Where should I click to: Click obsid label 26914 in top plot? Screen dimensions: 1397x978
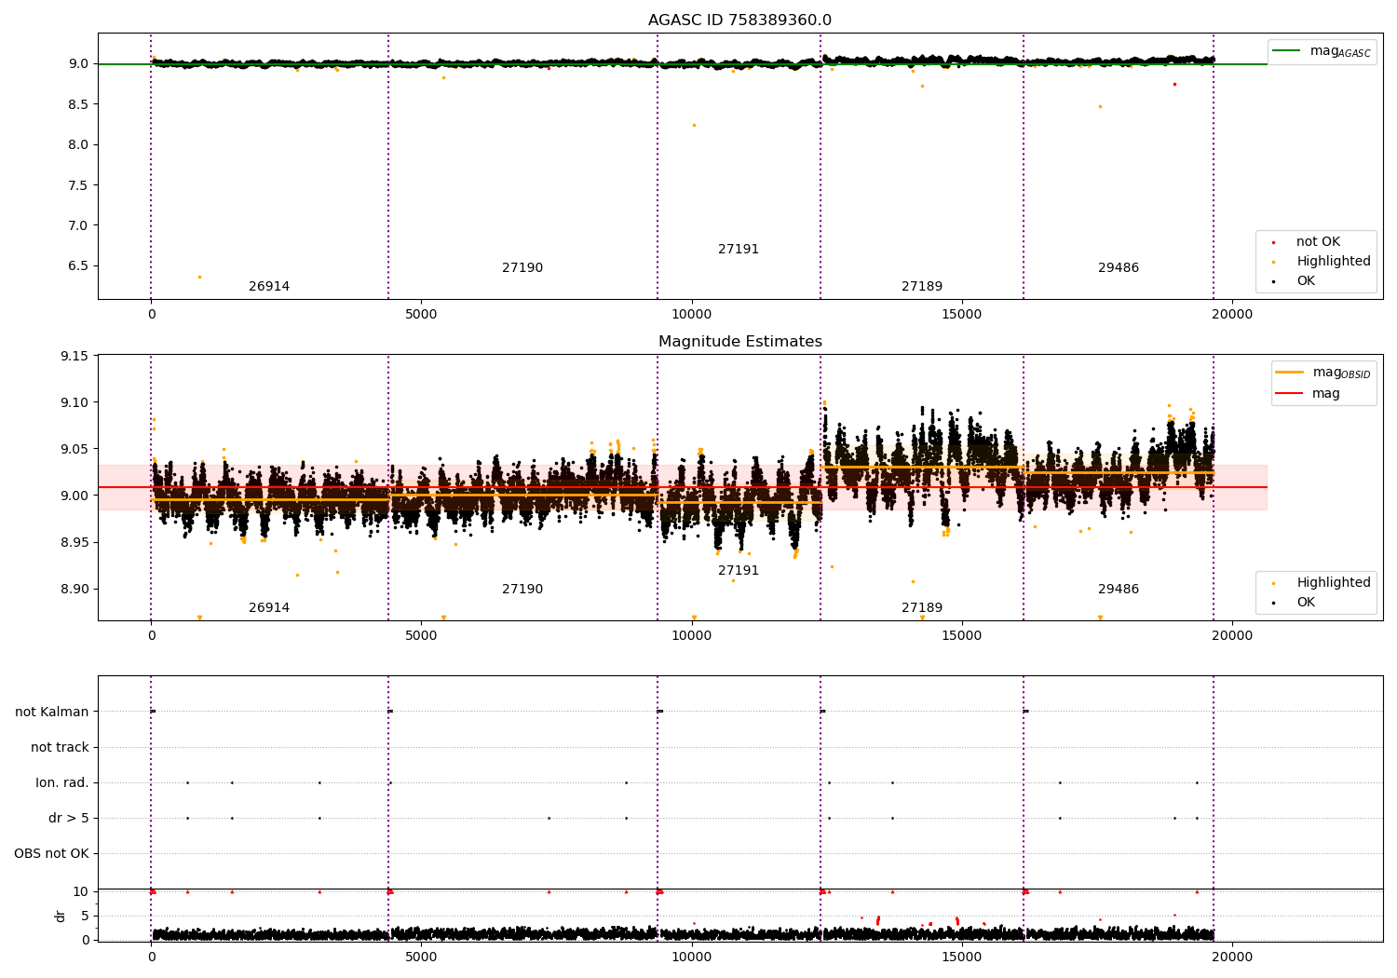(x=269, y=287)
